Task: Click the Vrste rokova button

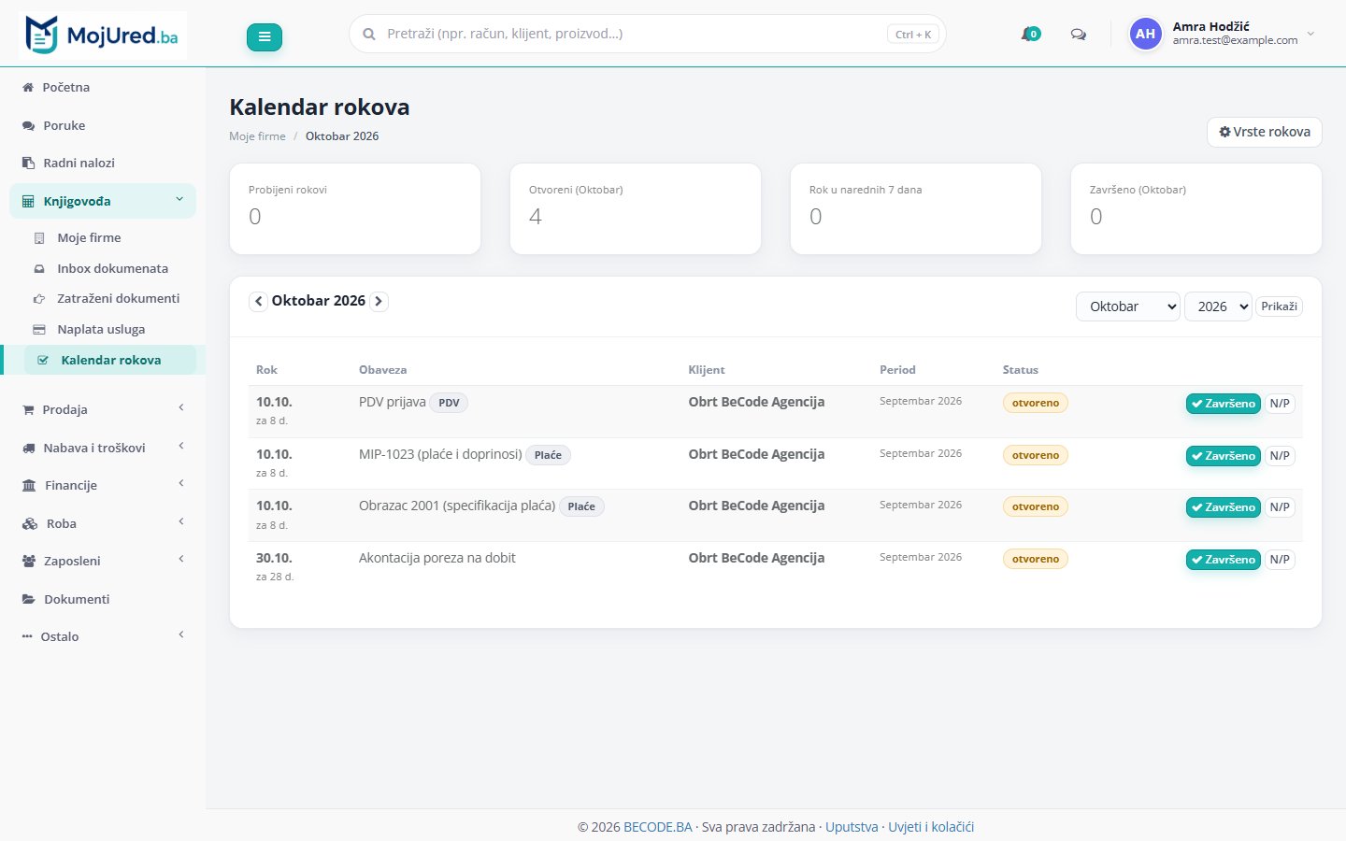Action: point(1265,132)
